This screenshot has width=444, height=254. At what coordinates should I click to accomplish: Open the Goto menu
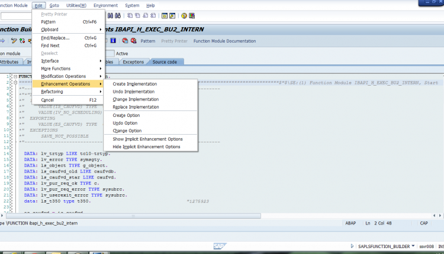point(54,5)
